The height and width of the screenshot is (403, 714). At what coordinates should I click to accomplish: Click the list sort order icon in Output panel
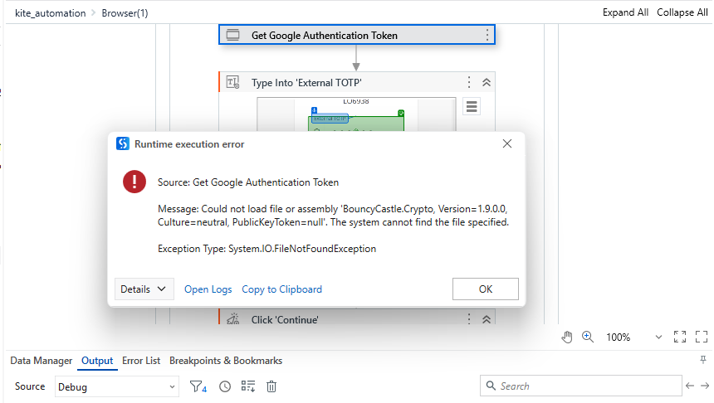[247, 386]
